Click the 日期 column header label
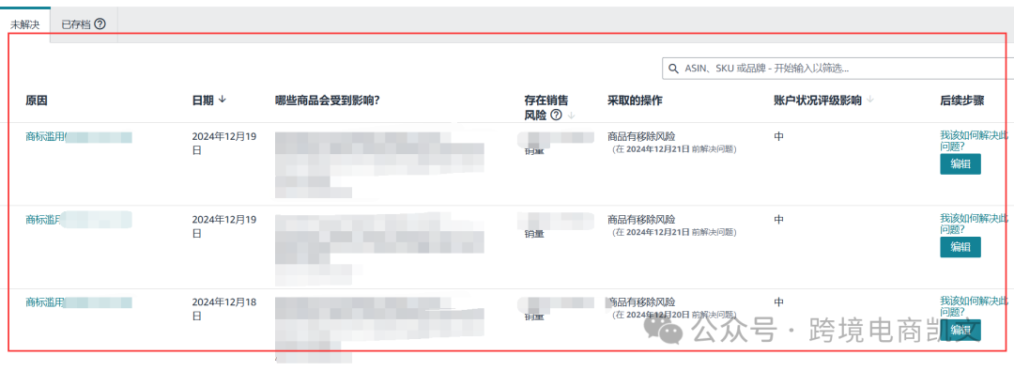 tap(203, 100)
